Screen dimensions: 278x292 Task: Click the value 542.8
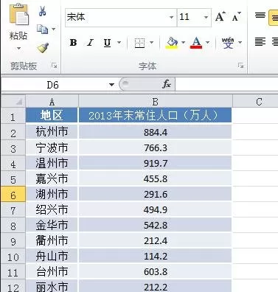156,226
